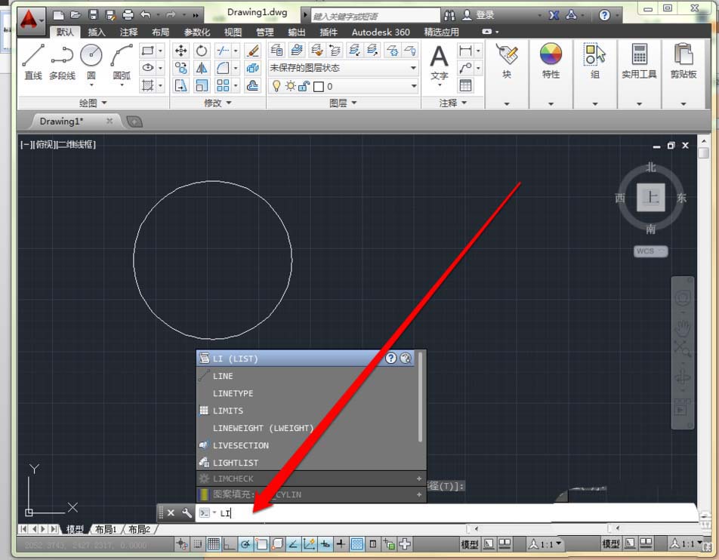Toggle the lock icon for layer 0
This screenshot has width=719, height=560.
click(x=304, y=86)
